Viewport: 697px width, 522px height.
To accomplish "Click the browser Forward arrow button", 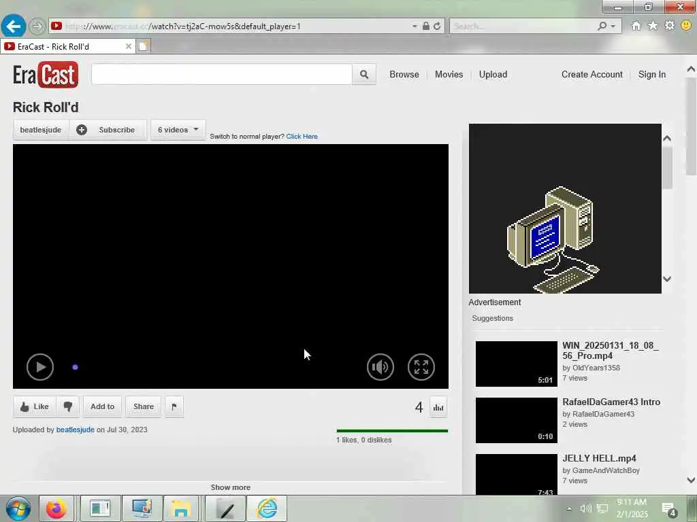I will 37,27.
